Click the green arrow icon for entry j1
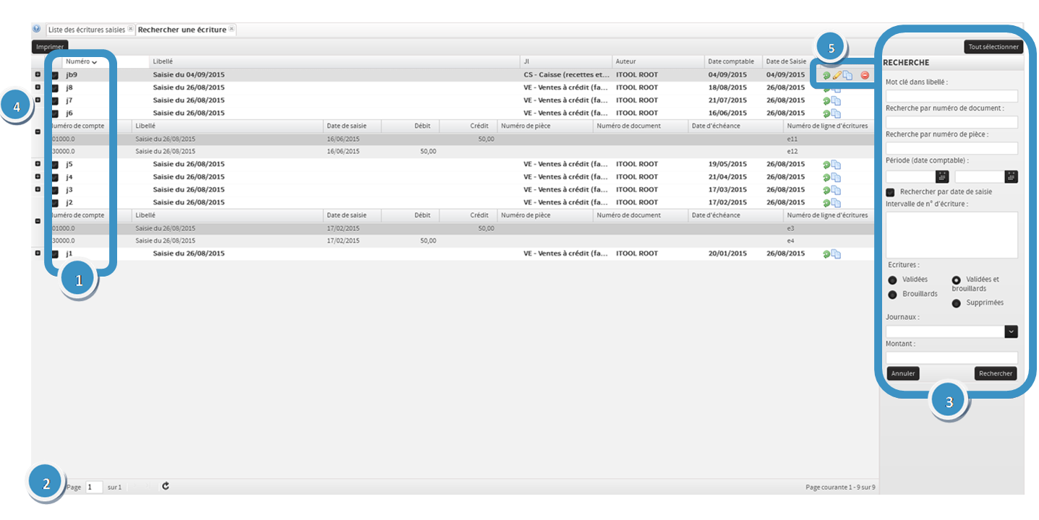1039x520 pixels. pyautogui.click(x=826, y=254)
